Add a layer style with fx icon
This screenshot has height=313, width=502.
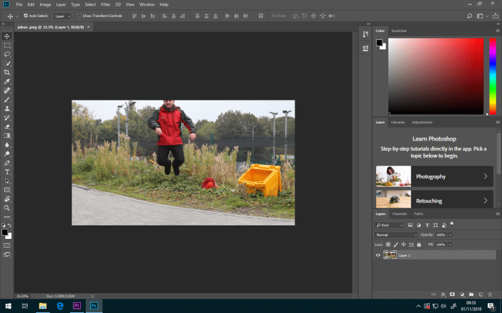[x=443, y=294]
